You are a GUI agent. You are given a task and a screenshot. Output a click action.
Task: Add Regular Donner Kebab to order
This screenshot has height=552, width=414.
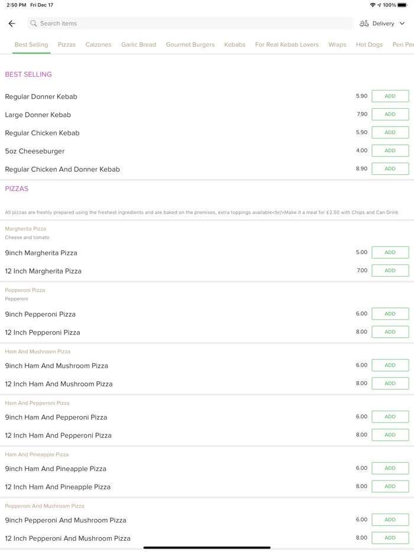pos(390,96)
